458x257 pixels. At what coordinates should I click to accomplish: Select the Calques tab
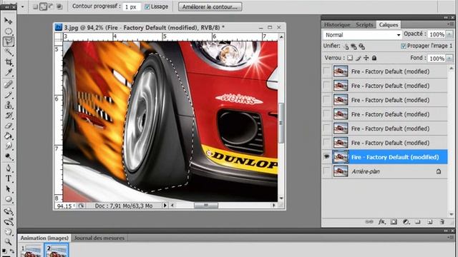click(389, 25)
